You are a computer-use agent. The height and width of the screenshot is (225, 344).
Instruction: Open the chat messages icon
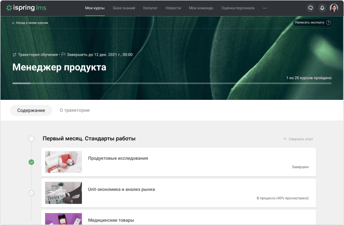(x=310, y=8)
